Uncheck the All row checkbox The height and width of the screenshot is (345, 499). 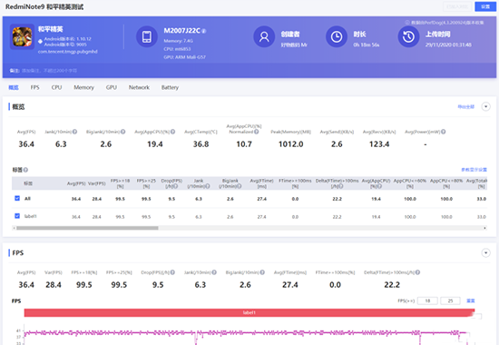(x=17, y=198)
